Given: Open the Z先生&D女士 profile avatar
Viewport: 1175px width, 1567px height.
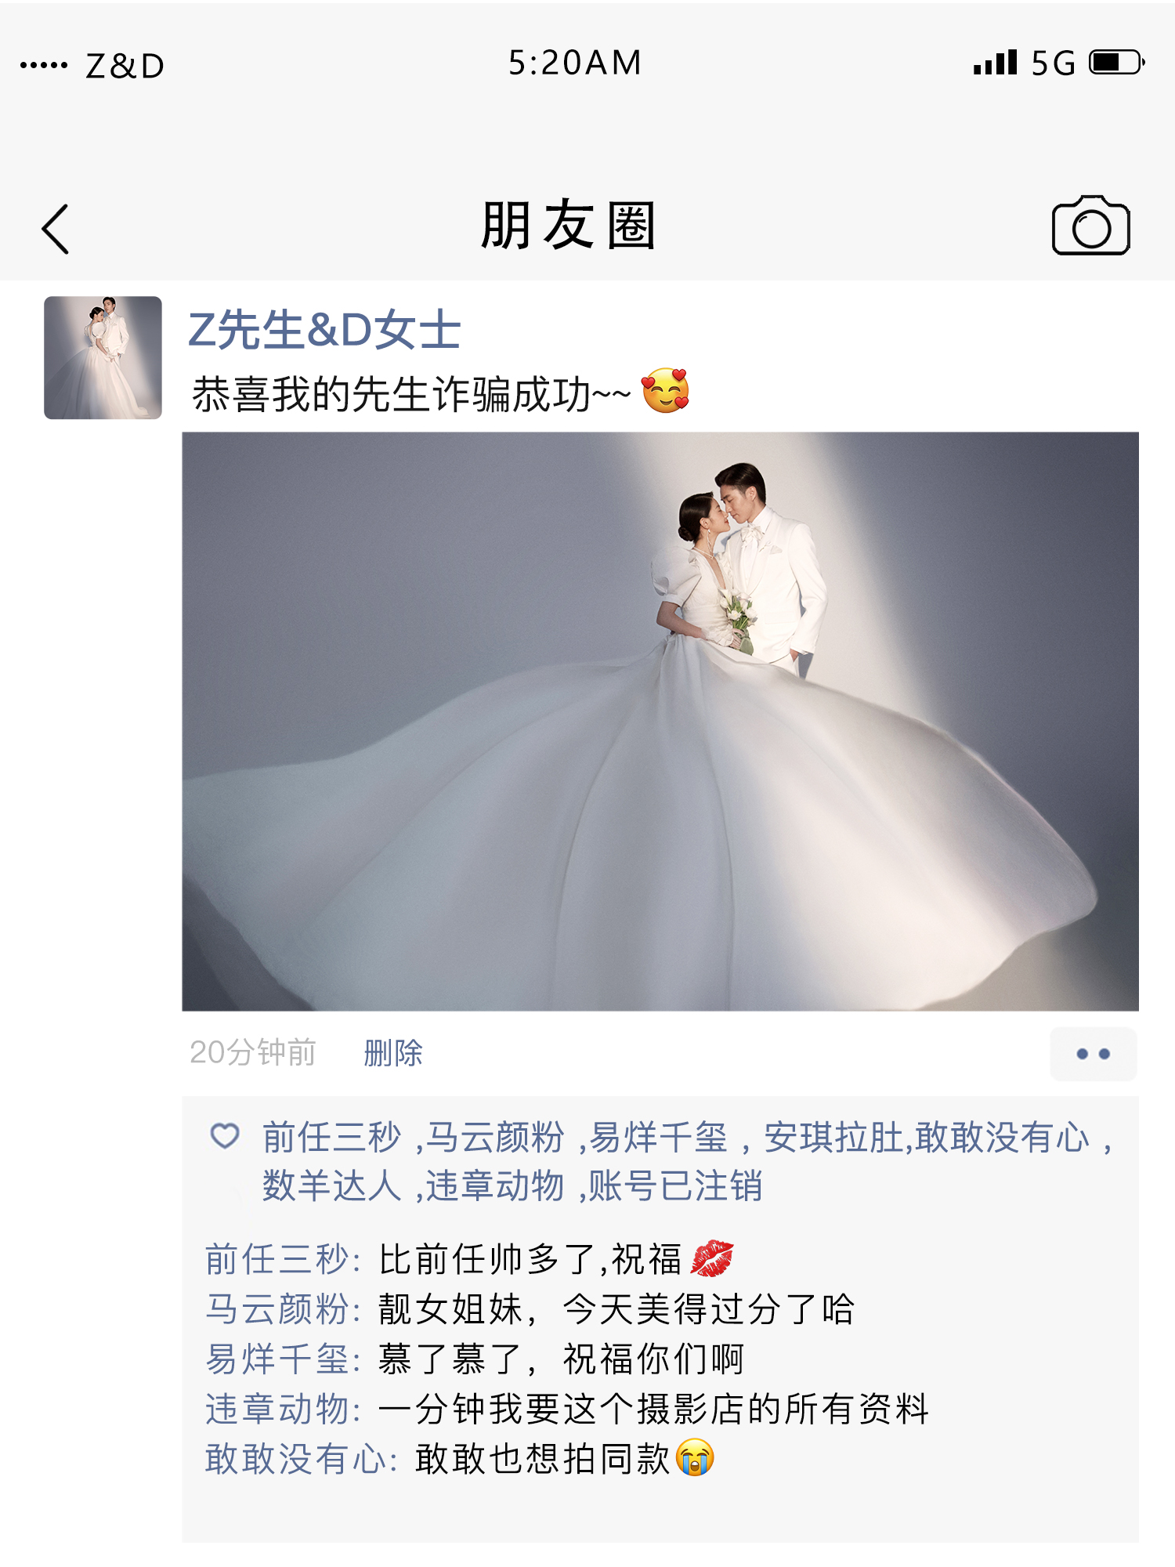Looking at the screenshot, I should [x=103, y=357].
